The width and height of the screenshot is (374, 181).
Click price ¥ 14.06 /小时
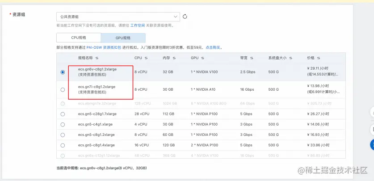click(318, 124)
